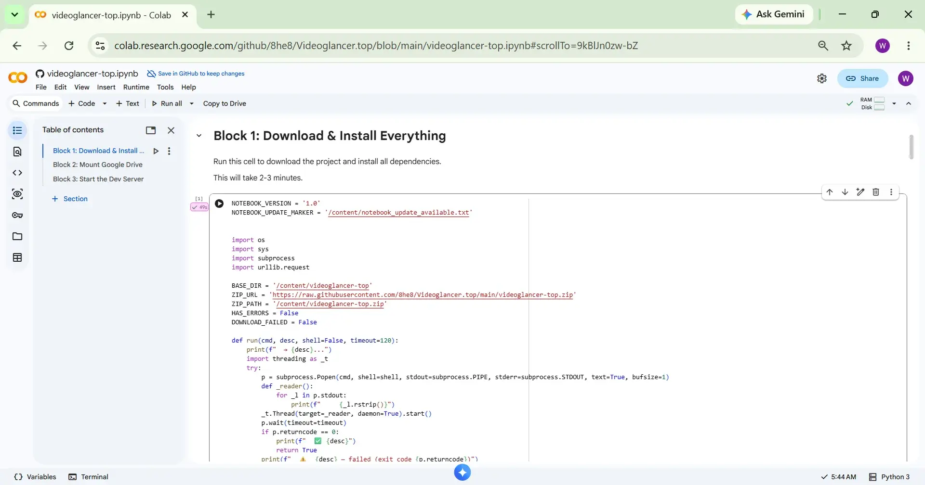925x485 pixels.
Task: Move the cell up with arrow icon
Action: coord(830,192)
